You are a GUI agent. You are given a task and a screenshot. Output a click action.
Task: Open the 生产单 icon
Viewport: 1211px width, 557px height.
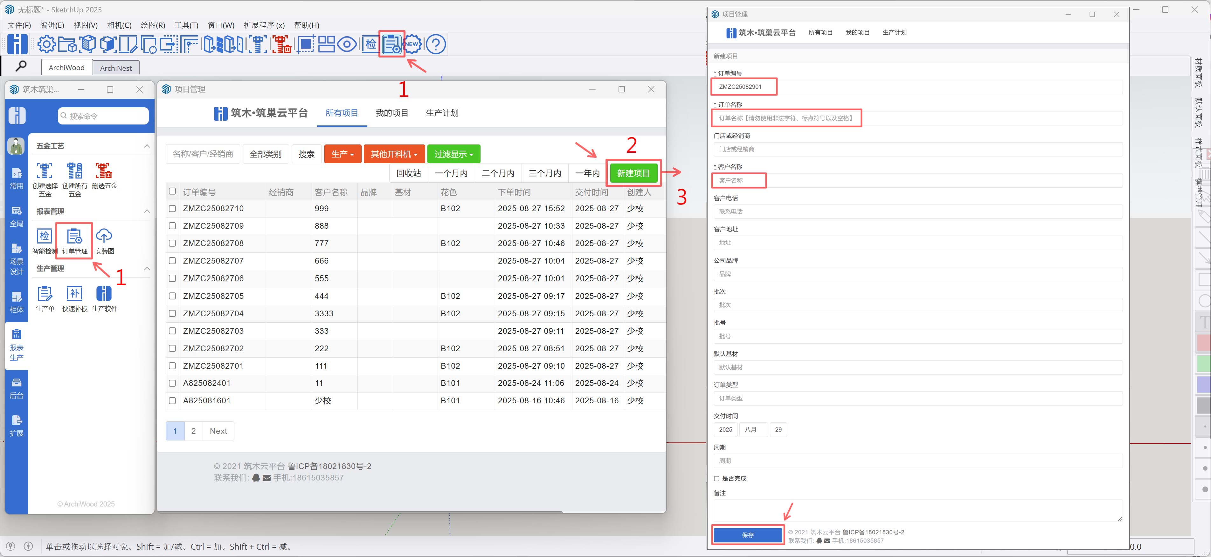click(x=45, y=294)
